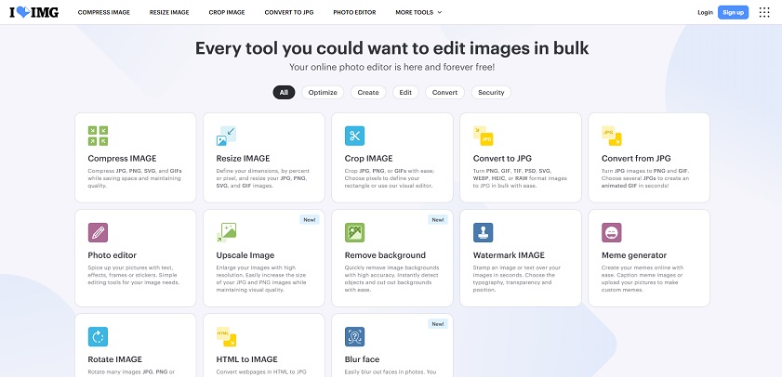Select the Convert filter pill
This screenshot has height=377, width=782.
point(444,92)
